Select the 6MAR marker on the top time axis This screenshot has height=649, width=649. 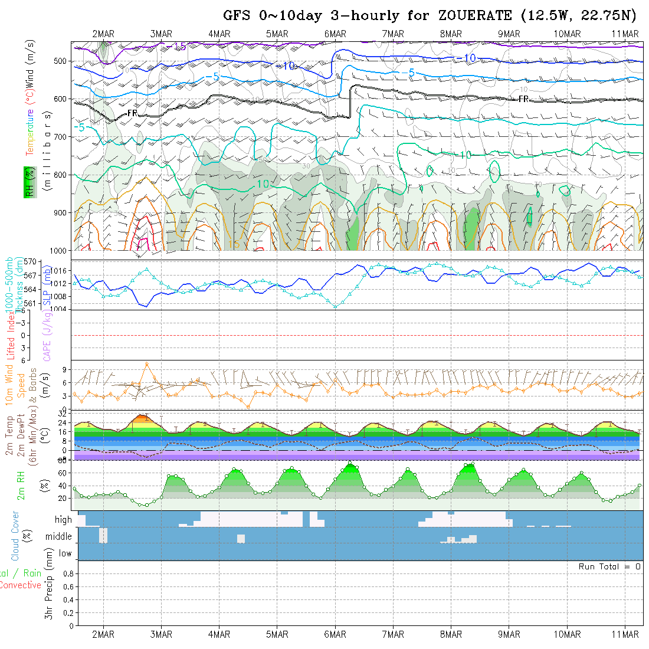tap(335, 34)
